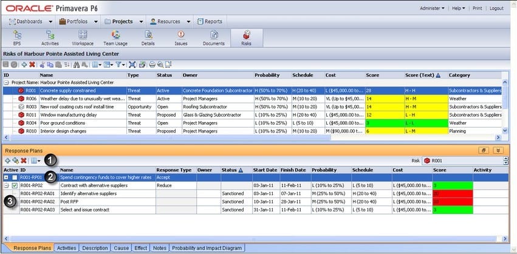Expand the R001-RP01 response plan row
Screen dimensions: 517x254
click(6, 177)
